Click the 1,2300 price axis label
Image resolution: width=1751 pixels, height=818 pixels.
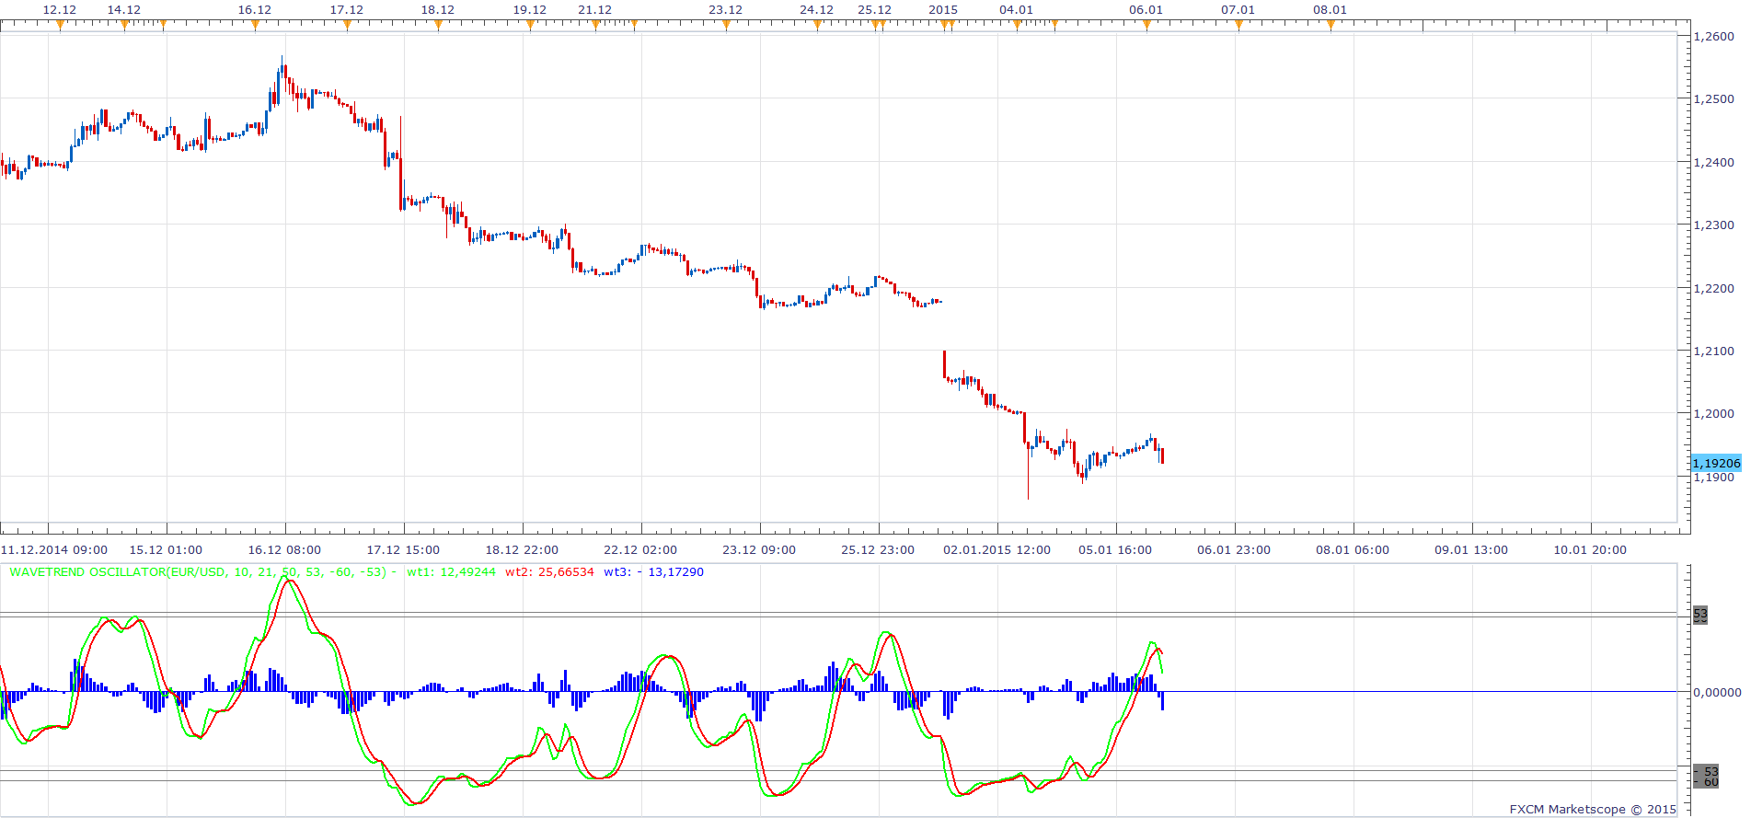coord(1714,225)
